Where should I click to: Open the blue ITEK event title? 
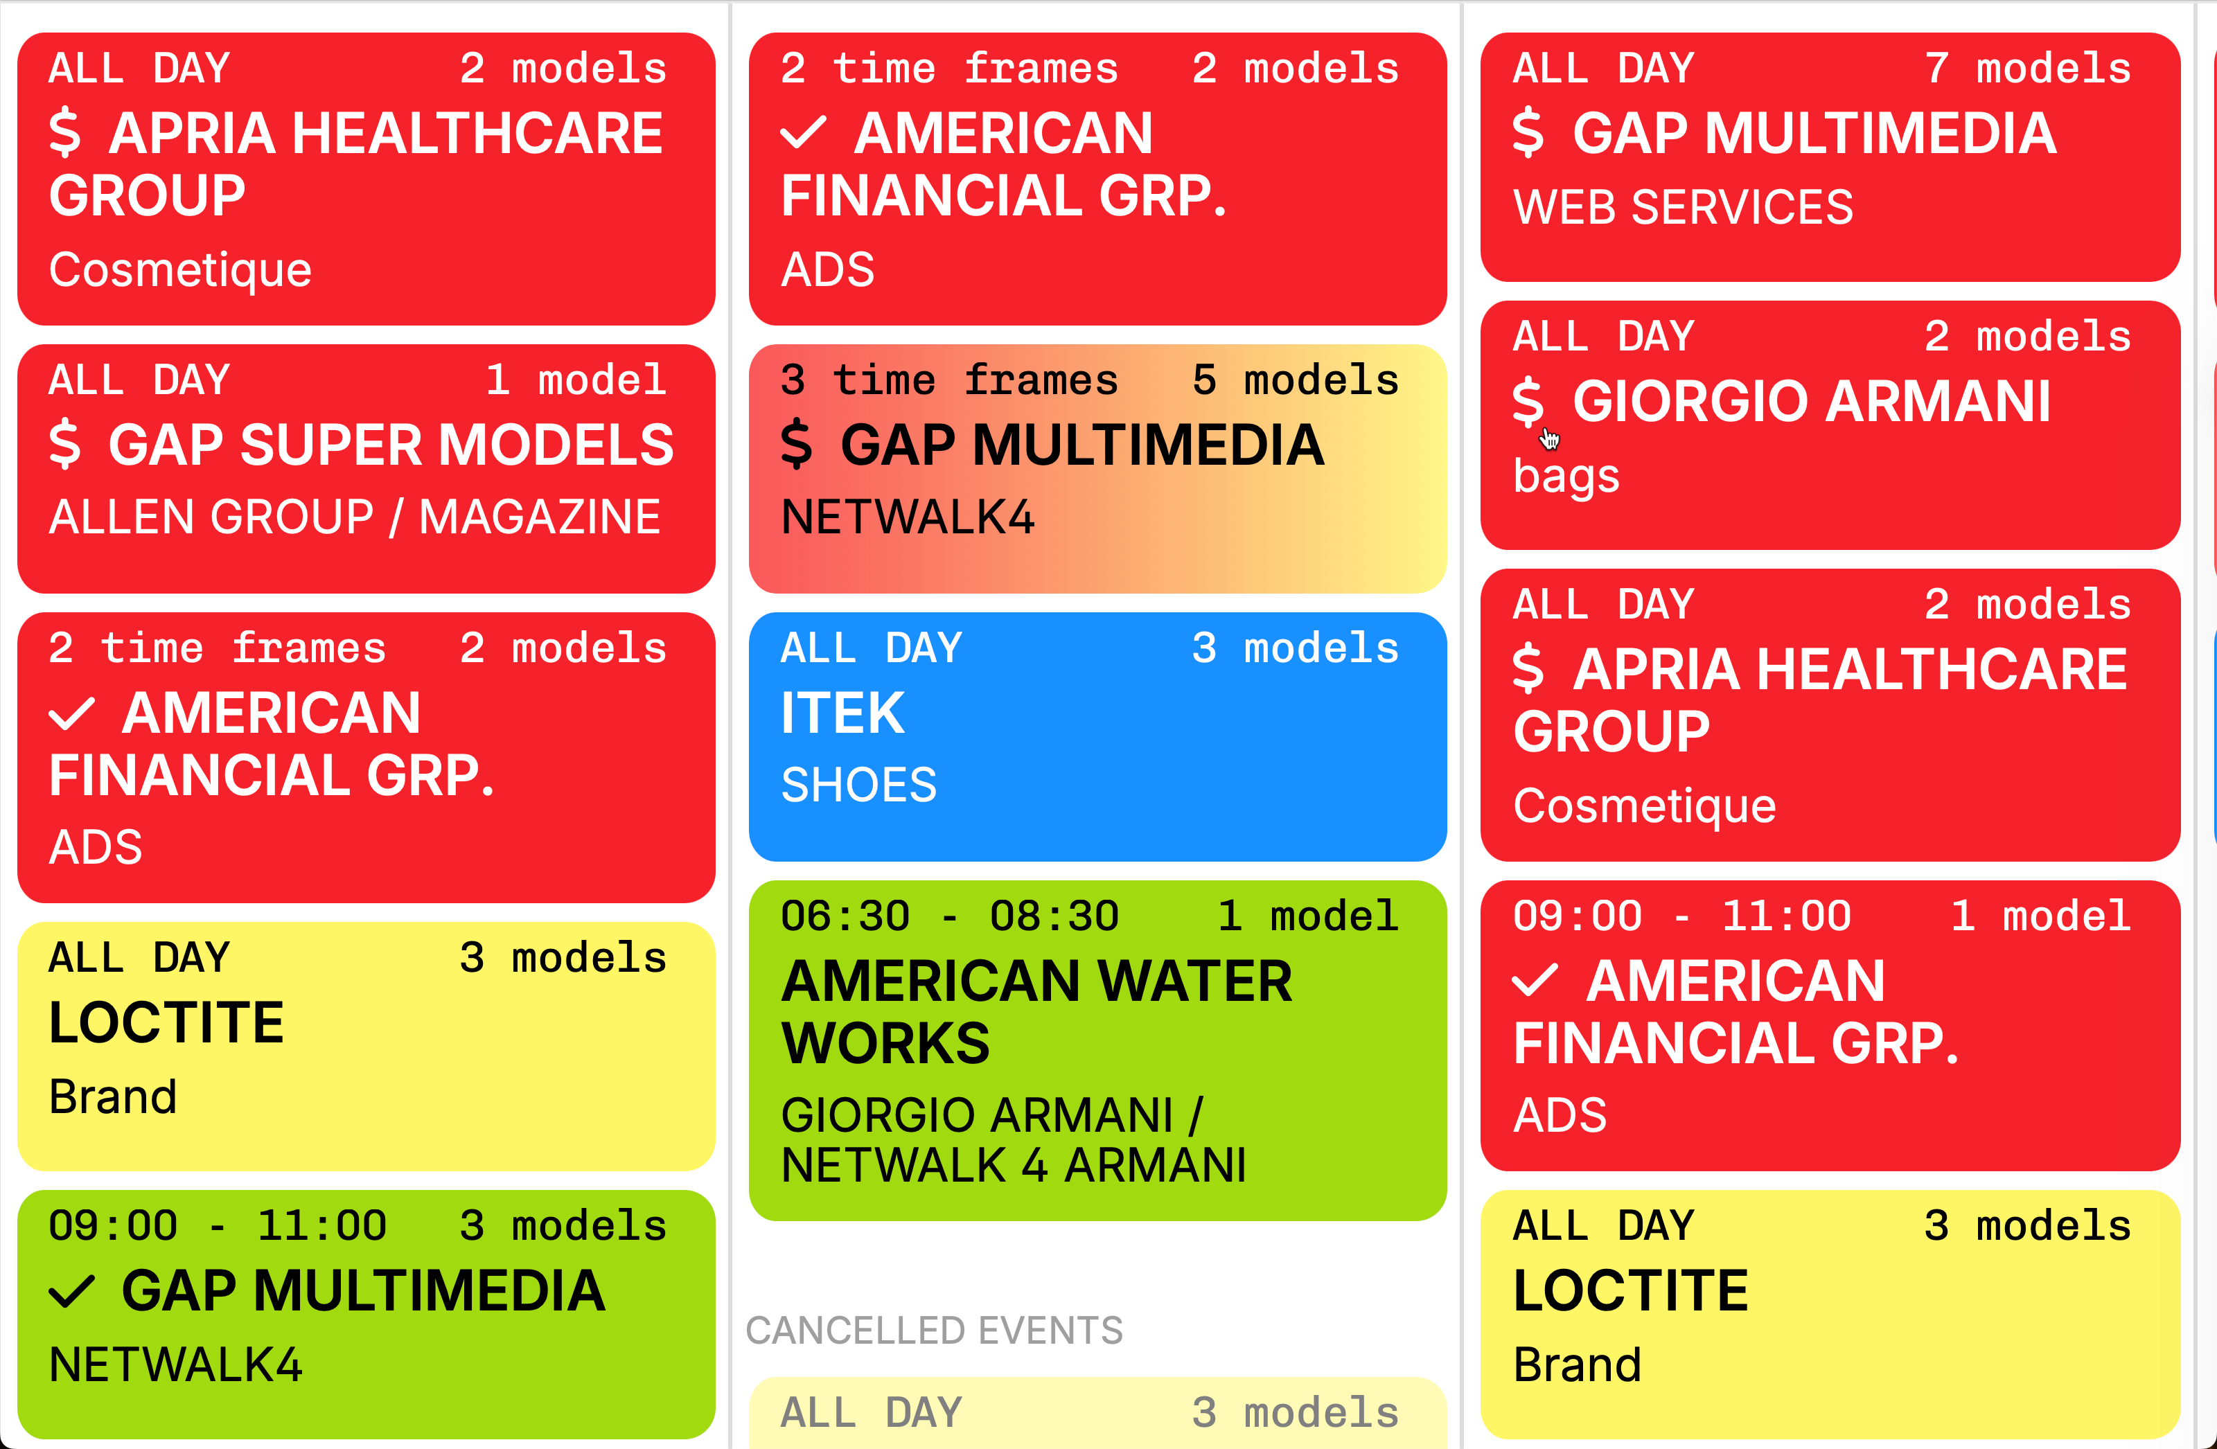point(842,713)
